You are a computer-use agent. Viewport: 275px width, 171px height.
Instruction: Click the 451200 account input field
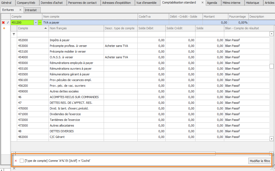coord(23,22)
